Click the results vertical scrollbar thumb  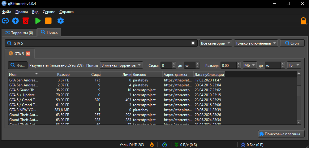point(299,91)
